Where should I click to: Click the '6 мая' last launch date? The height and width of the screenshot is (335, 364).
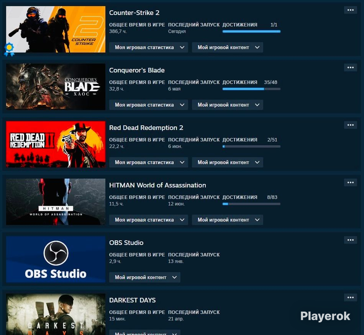coord(174,89)
